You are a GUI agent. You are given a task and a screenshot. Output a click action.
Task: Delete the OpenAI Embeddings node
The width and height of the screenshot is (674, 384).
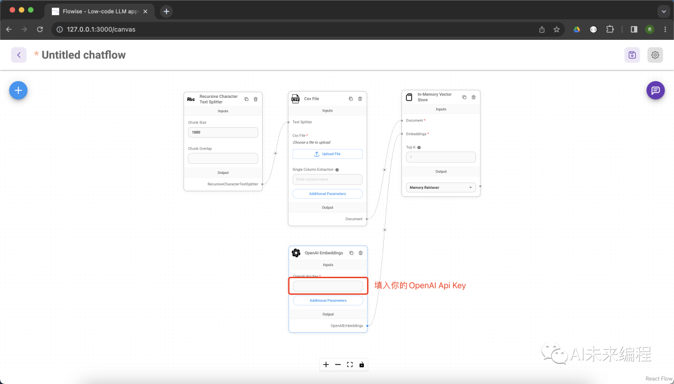[x=361, y=253]
